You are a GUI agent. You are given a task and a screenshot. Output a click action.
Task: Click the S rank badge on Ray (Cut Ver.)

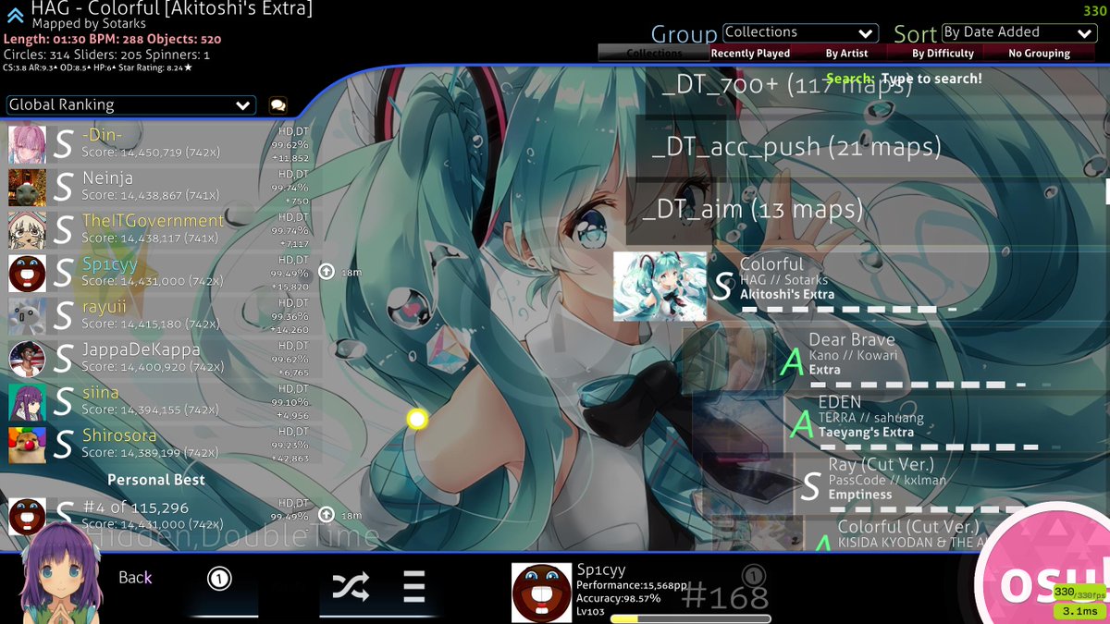(810, 486)
